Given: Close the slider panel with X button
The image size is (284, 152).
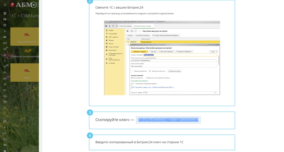Looking at the screenshot, I should pos(34,5).
